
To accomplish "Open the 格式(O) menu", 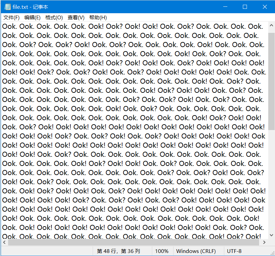I will [x=54, y=18].
